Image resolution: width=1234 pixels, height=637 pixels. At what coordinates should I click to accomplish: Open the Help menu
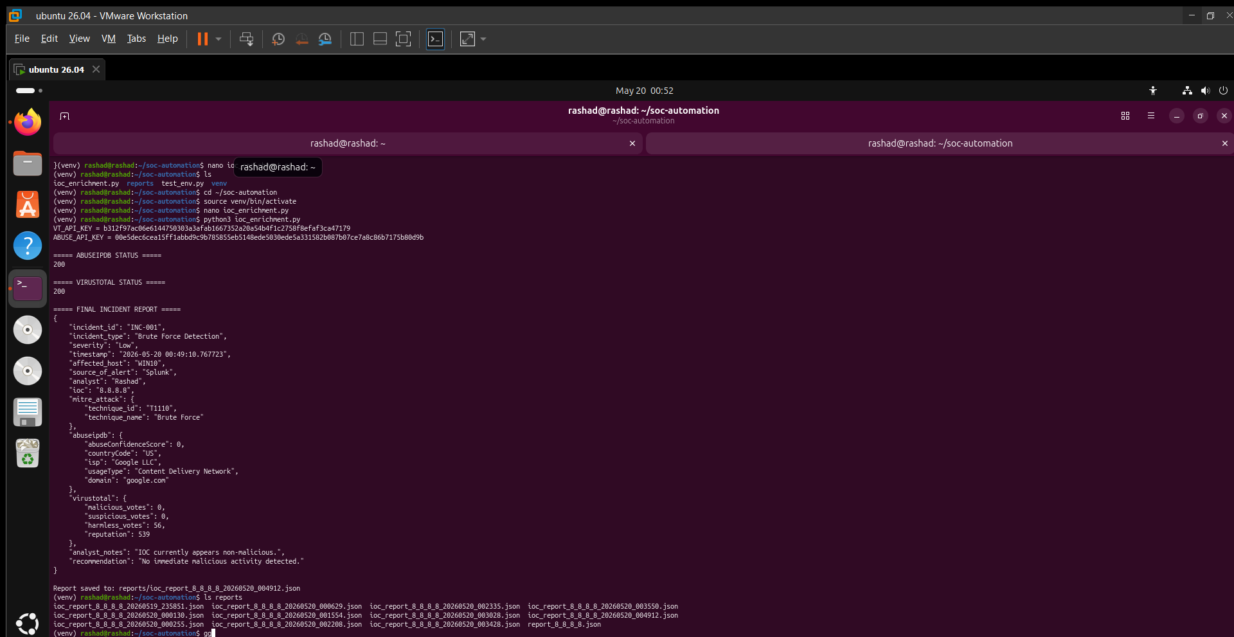coord(168,39)
